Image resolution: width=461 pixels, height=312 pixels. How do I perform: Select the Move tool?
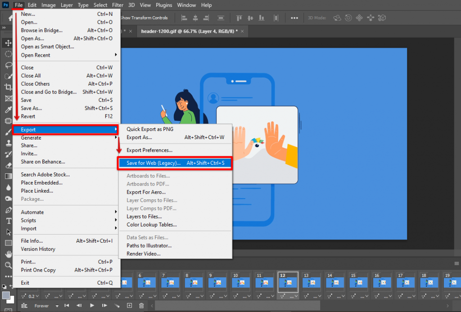[8, 44]
